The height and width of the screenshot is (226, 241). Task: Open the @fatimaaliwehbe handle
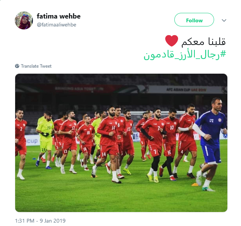(x=56, y=25)
